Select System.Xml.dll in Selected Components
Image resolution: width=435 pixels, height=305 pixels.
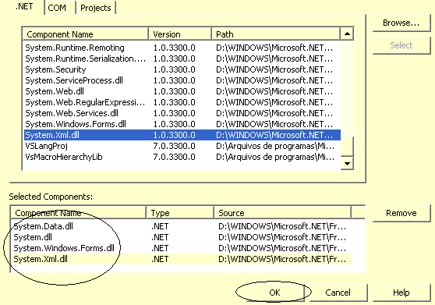182,259
